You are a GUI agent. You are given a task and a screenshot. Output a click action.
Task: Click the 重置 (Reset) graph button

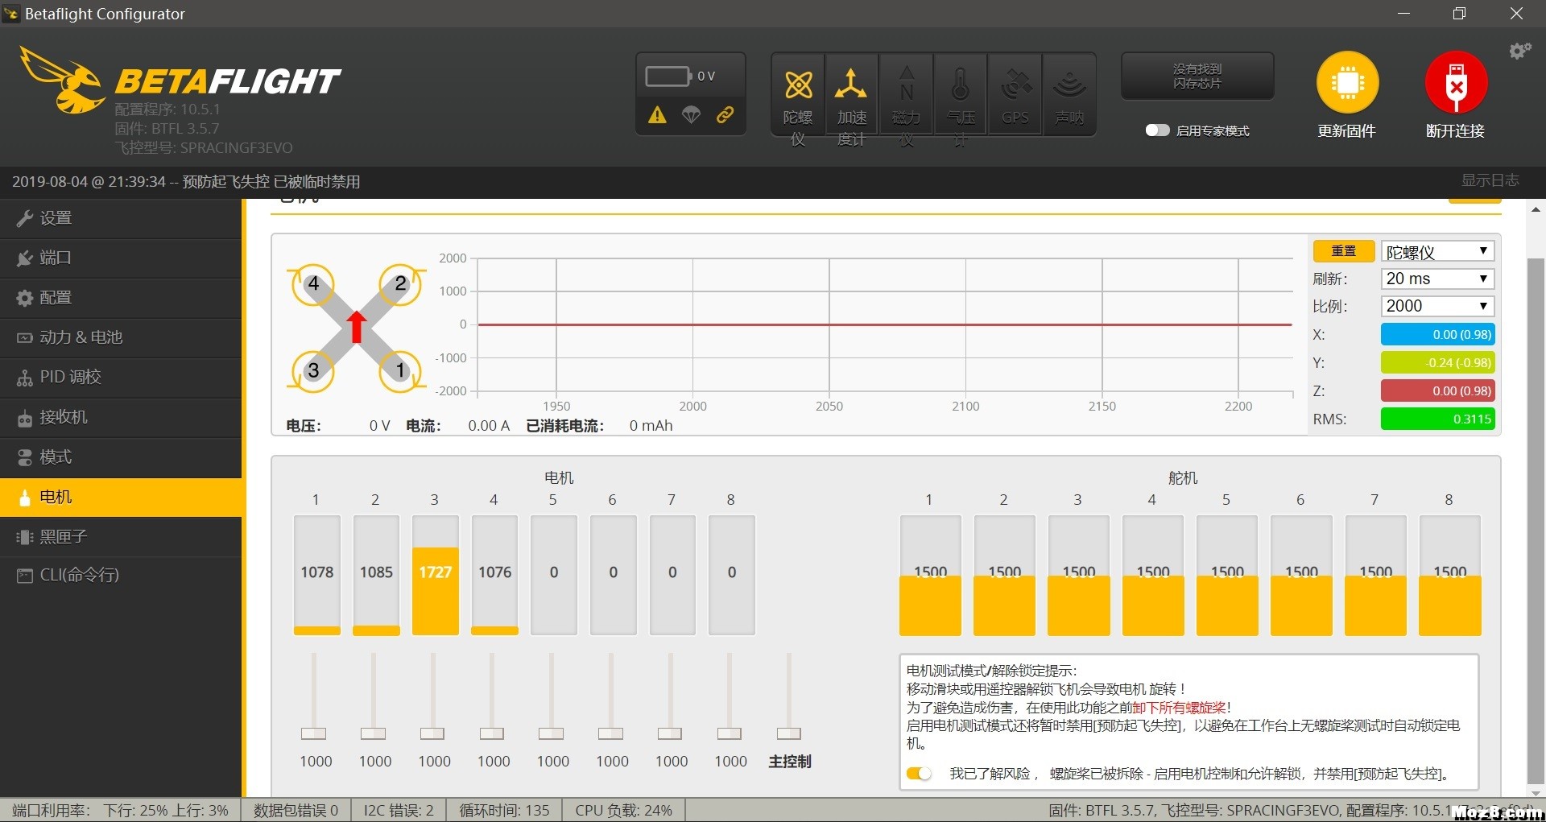[1343, 251]
